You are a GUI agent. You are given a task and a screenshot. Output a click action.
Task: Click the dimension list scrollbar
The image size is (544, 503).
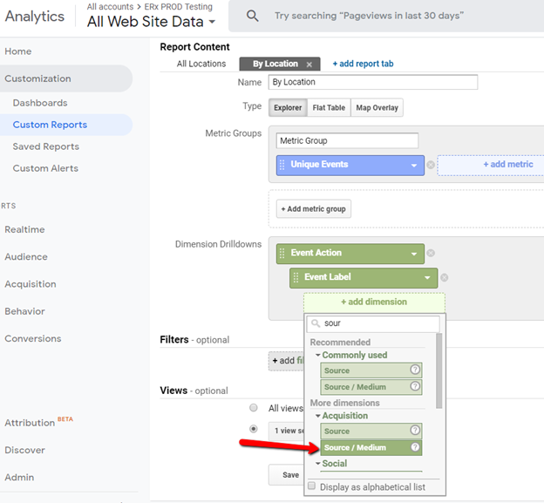click(439, 370)
